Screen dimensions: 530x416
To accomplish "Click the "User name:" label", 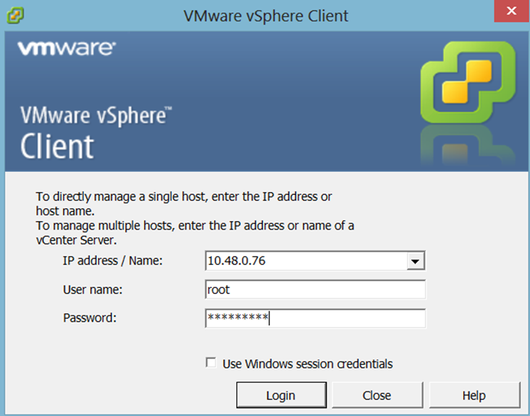I will coord(93,289).
